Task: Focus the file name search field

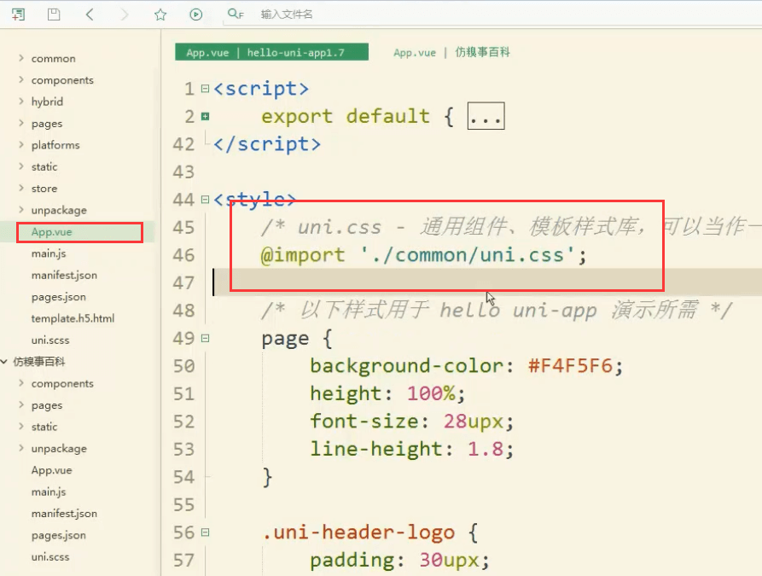Action: click(287, 15)
